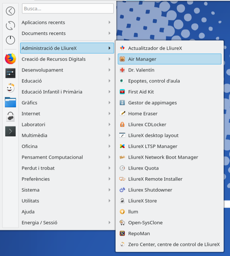Click the First Aid Kit icon
Image resolution: width=230 pixels, height=256 pixels.
pos(122,92)
